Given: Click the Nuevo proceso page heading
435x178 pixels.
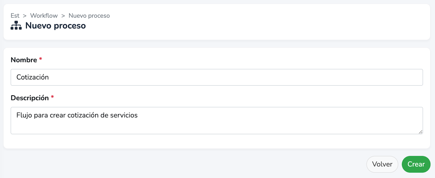Looking at the screenshot, I should coord(55,26).
